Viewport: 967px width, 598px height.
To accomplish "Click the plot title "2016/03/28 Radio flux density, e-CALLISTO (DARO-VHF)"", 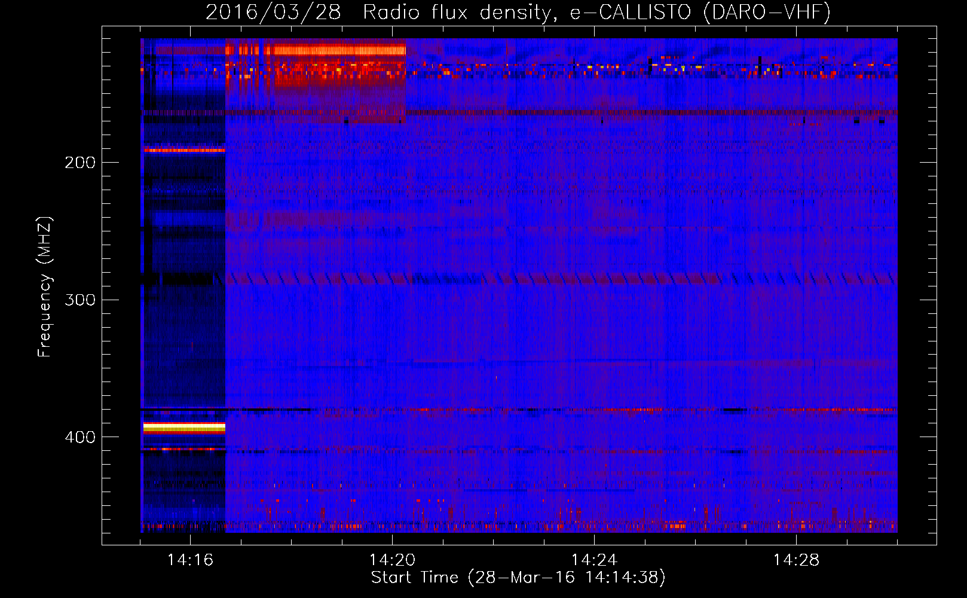I will click(x=518, y=12).
